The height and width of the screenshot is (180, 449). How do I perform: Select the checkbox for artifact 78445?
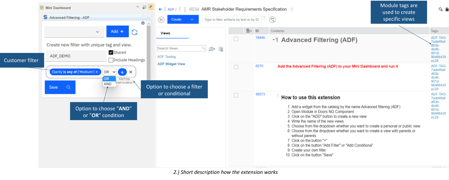[236, 39]
